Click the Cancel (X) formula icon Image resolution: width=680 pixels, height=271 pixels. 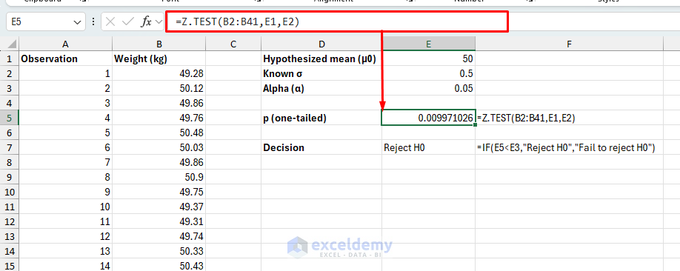coord(110,21)
